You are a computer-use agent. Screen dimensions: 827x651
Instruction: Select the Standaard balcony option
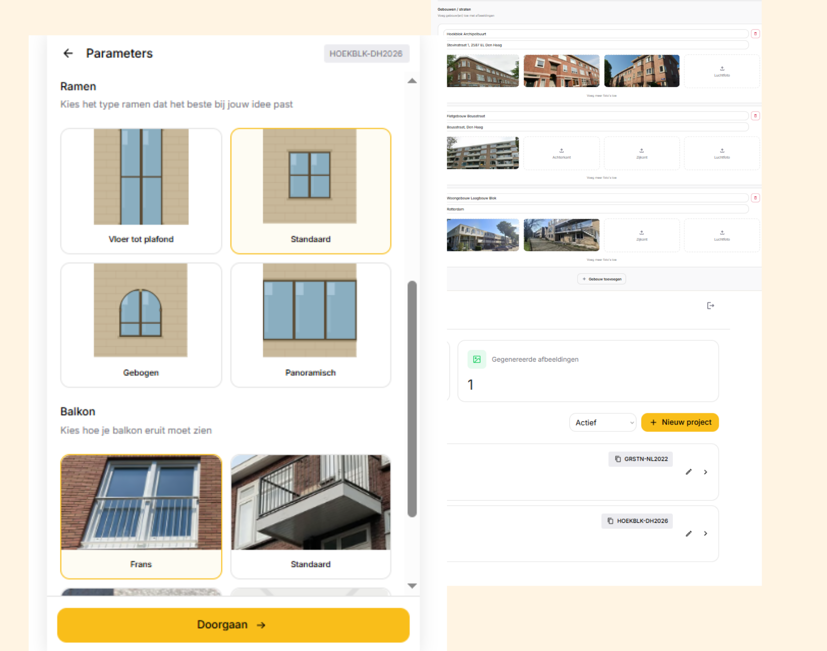point(311,516)
